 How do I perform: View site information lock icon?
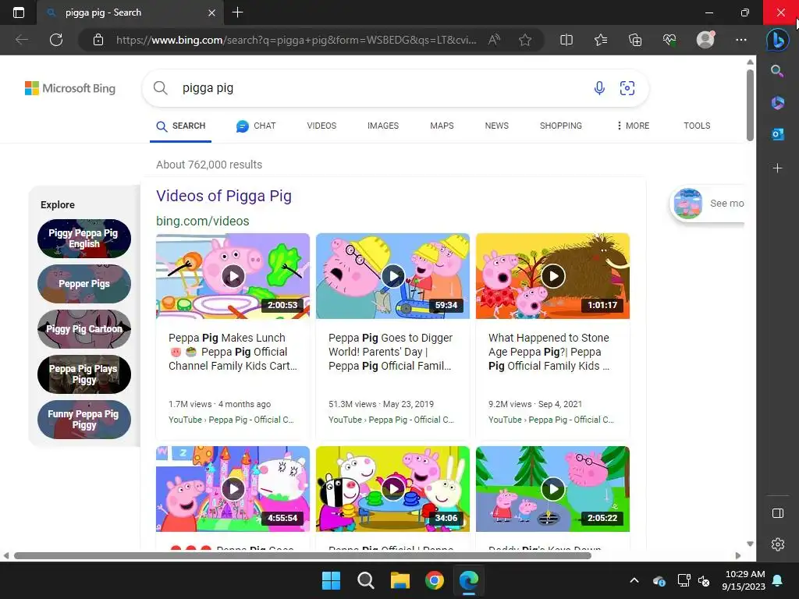pyautogui.click(x=98, y=40)
